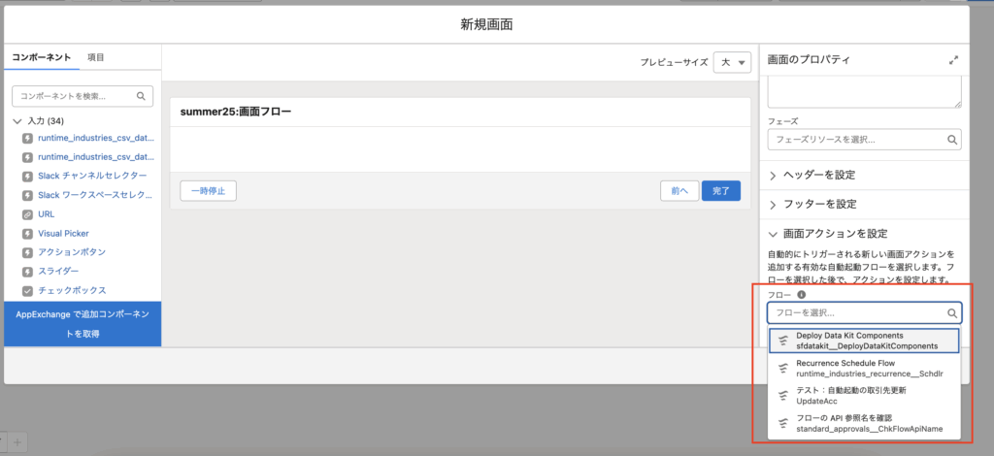
Task: Add the スライダー component from the list
Action: (x=59, y=271)
